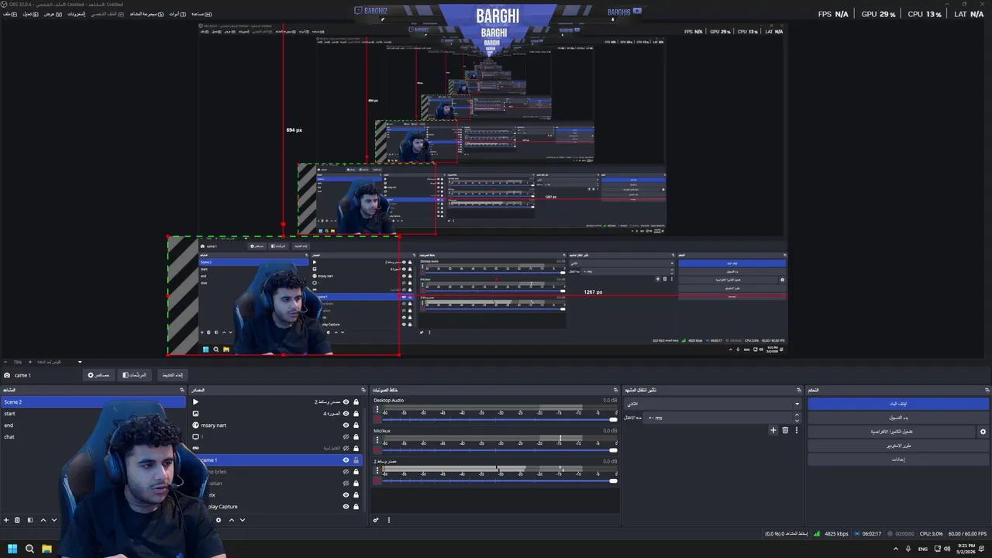Image resolution: width=992 pixels, height=558 pixels.
Task: Hide the 'مصدر وسائط 2' source eye
Action: point(346,401)
